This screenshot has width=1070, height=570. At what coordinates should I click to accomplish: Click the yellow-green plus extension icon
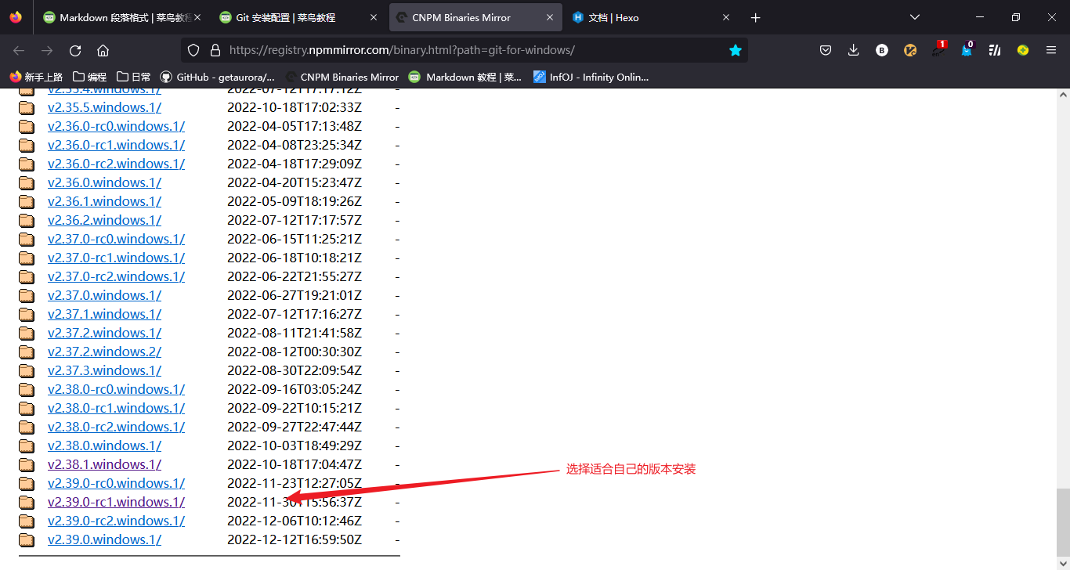[1023, 50]
